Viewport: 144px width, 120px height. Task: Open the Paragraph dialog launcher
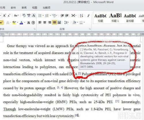click(90, 29)
